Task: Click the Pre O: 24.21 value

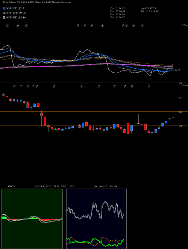Action: [118, 8]
